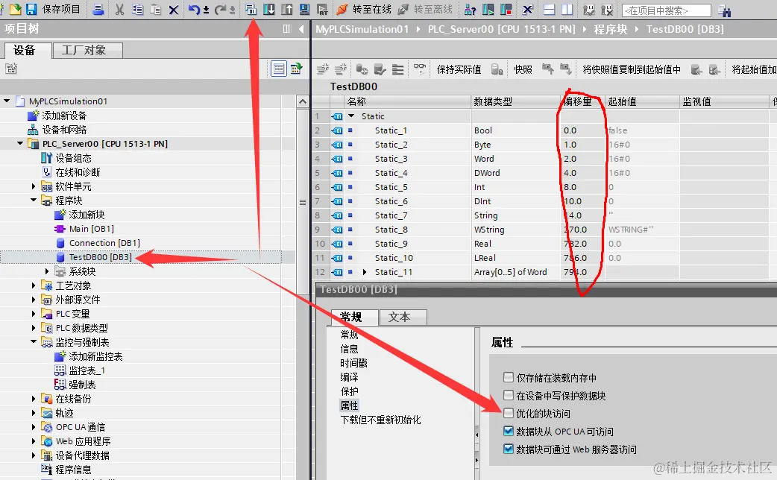Viewport: 777px width, 480px height.
Task: Expand the 软件单元 tree node
Action: pyautogui.click(x=34, y=186)
